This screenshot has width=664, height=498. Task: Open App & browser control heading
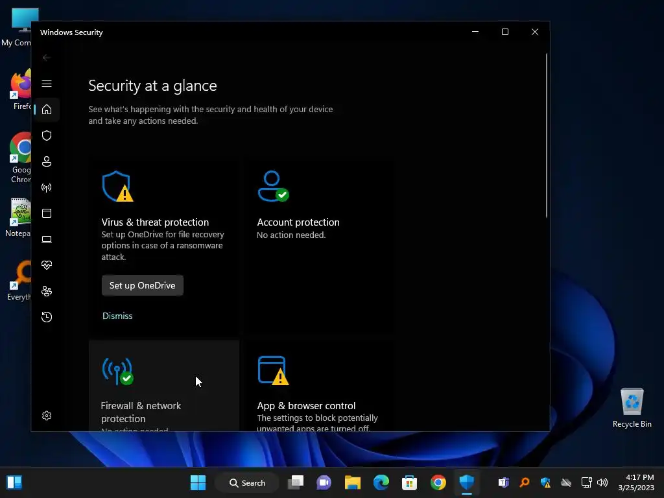point(306,406)
